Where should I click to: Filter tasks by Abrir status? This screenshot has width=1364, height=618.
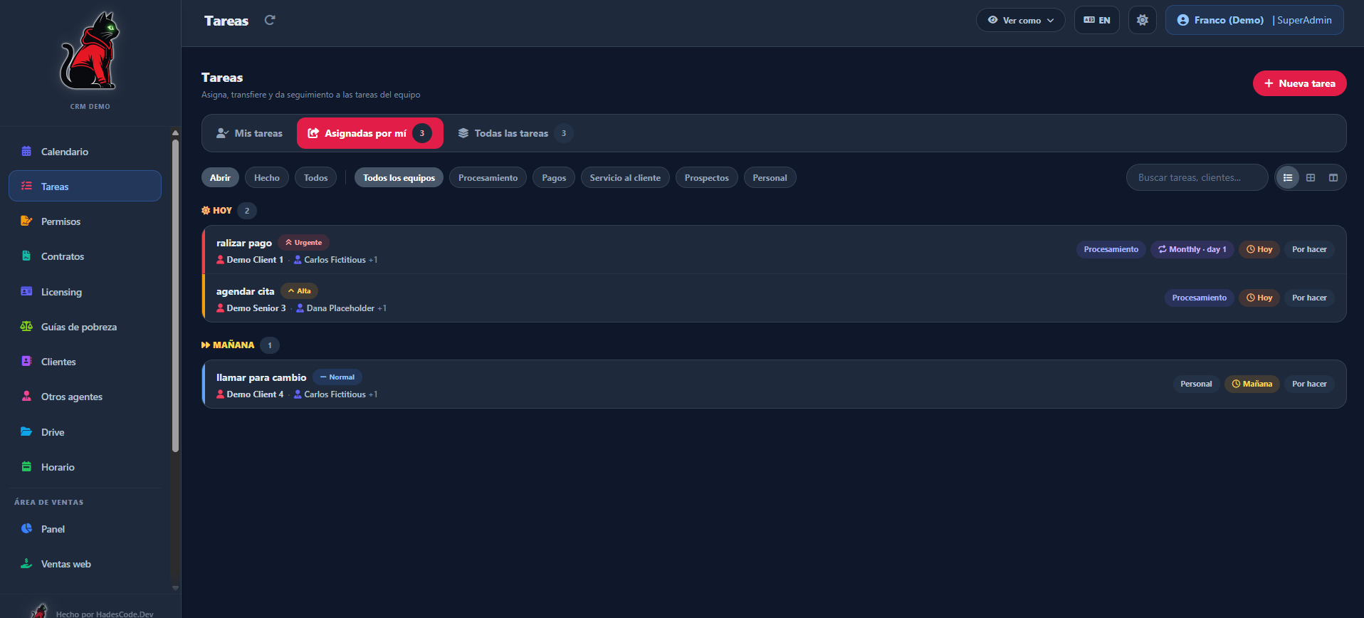220,178
